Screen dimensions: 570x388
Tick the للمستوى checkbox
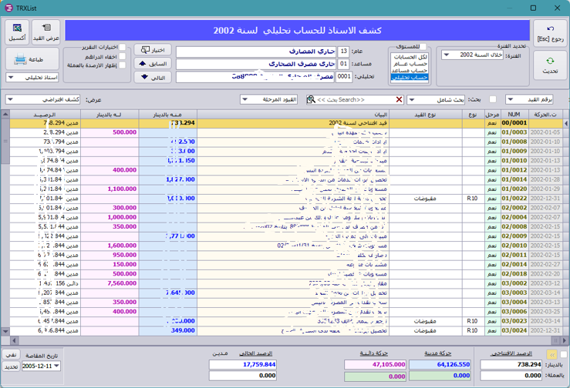pos(423,47)
